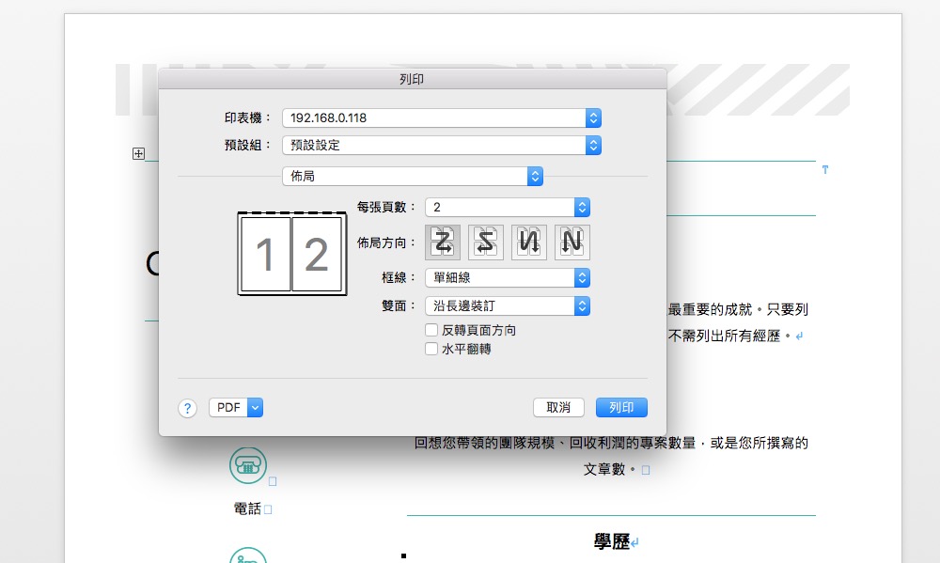This screenshot has width=940, height=563.
Task: Click the 取消 cancel button
Action: point(558,407)
